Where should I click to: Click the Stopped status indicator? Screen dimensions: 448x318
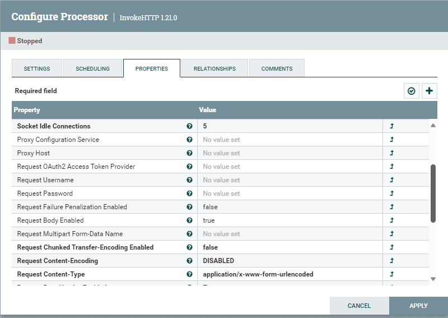tap(25, 40)
